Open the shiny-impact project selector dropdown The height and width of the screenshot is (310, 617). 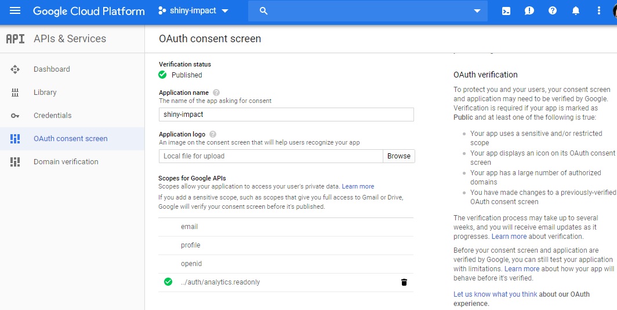(193, 11)
